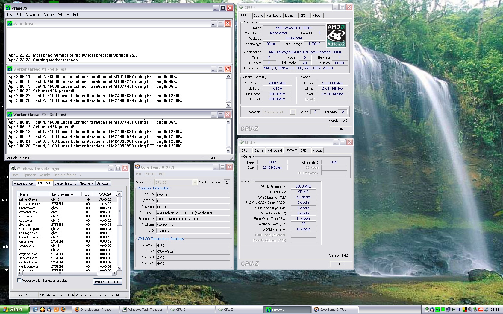This screenshot has height=314, width=503.
Task: Switch to the Netzwerk tab
Action: (87, 183)
